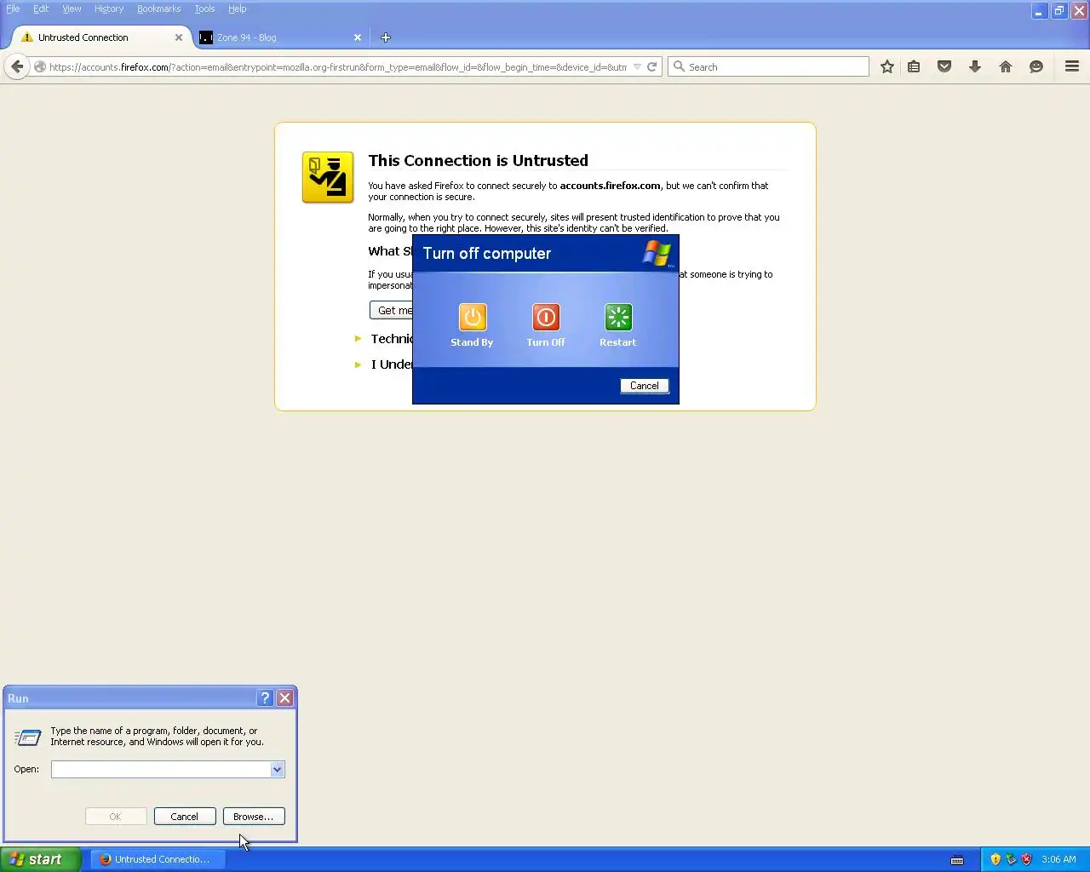Click the Open text field in Run

coord(160,769)
